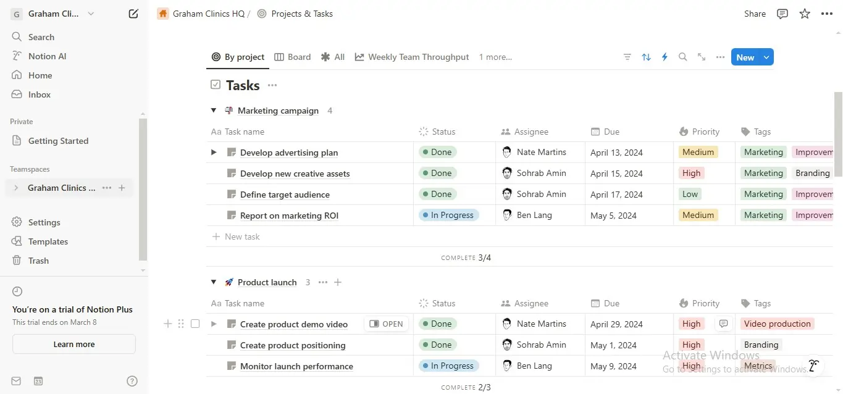Viewport: 843px width, 394px height.
Task: Open the page options three-dot menu
Action: coord(827,14)
